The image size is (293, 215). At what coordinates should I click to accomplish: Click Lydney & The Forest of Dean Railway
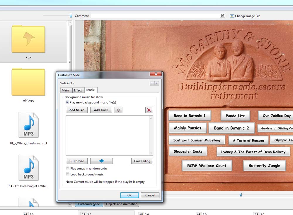253,152
